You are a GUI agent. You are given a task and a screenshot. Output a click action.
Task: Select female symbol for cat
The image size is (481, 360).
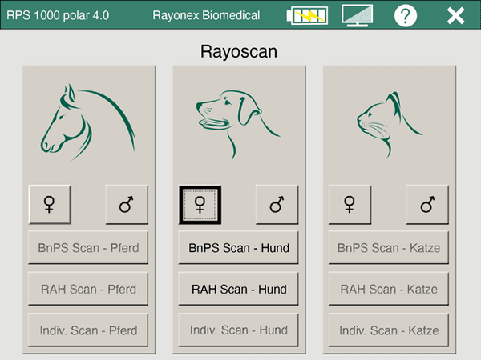350,205
